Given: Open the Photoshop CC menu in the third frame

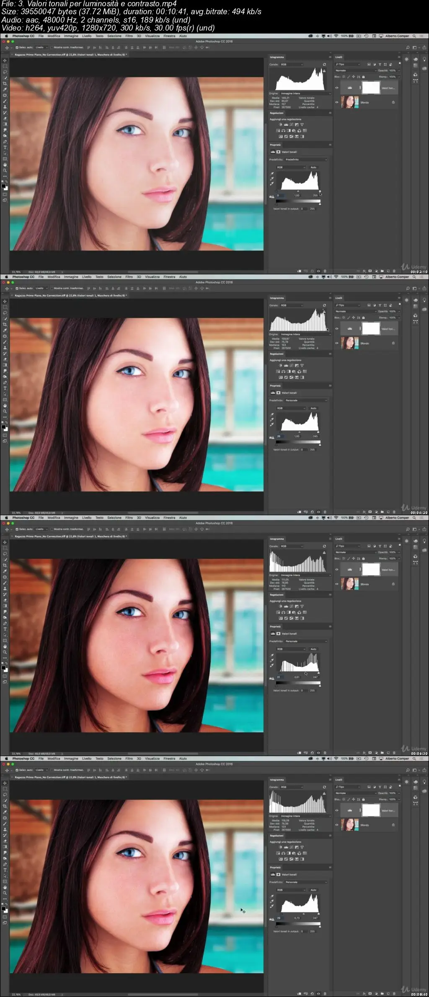Looking at the screenshot, I should pyautogui.click(x=23, y=518).
